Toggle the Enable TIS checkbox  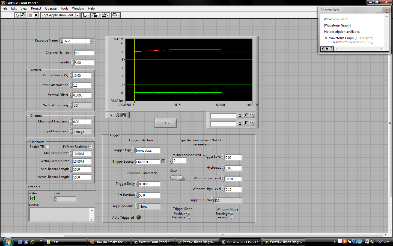[47, 147]
